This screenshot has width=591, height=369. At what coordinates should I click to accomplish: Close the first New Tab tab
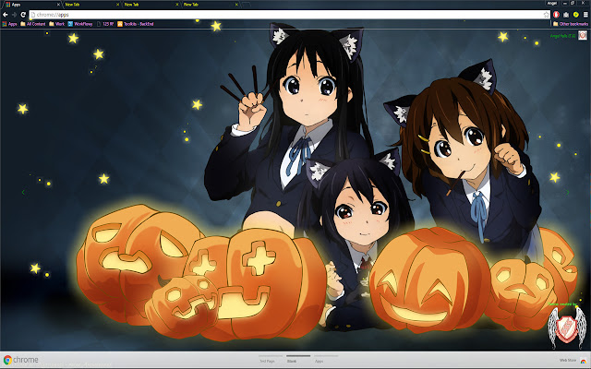[117, 5]
